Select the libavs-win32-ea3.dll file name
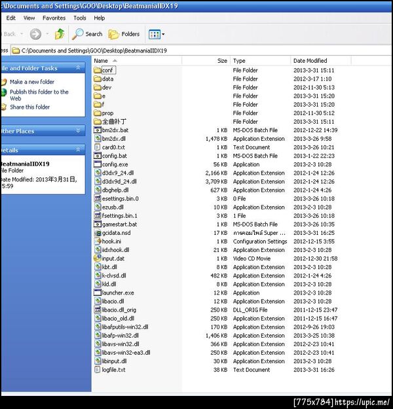393x409 pixels. click(x=126, y=353)
